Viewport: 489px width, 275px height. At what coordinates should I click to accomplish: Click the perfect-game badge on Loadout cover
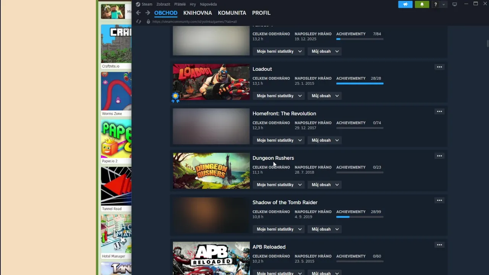(176, 97)
